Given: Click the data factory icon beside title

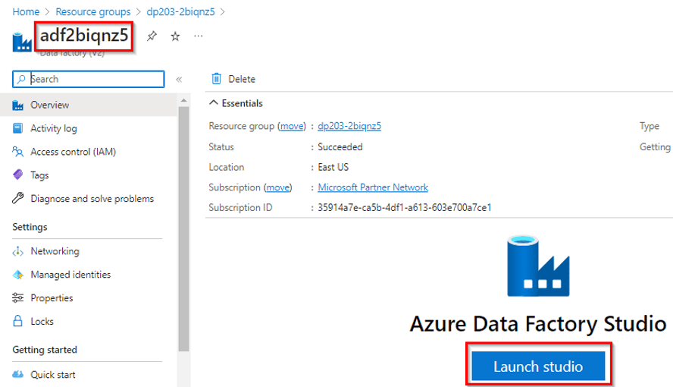Looking at the screenshot, I should pyautogui.click(x=21, y=42).
